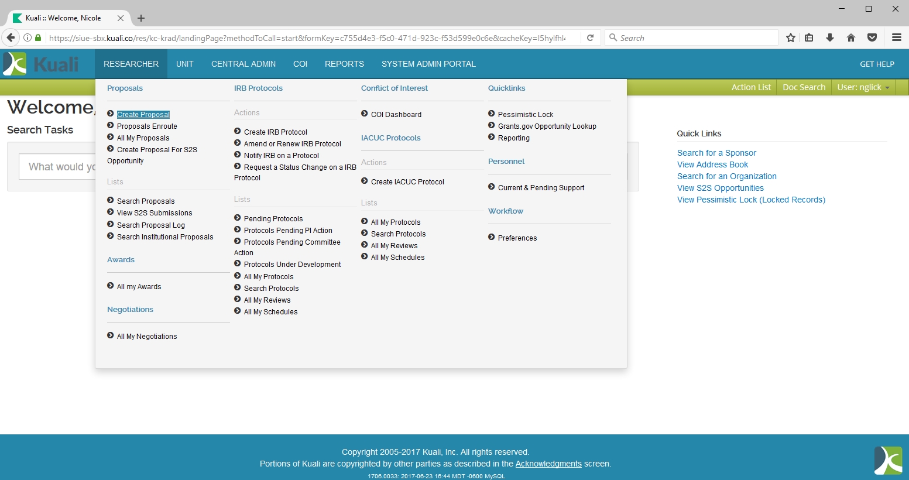Open a new browser tab
The image size is (909, 480).
click(x=141, y=18)
